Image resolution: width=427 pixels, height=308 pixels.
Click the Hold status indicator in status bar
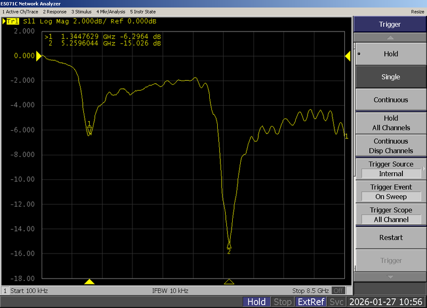[257, 302]
